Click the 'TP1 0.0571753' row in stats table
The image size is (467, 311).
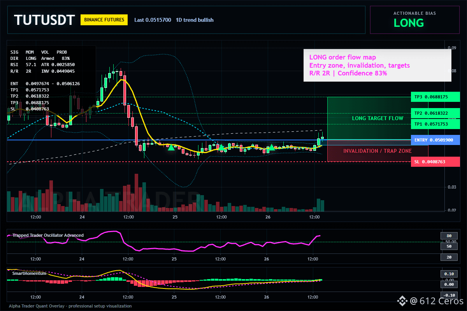coord(30,90)
